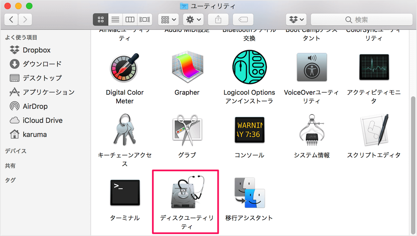Viewport: 417px width, 236px height.
Task: Click the タグ sidebar heading
Action: (10, 180)
